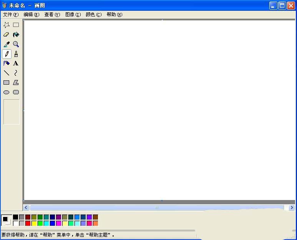Pick the Airbrush spray tool

tap(7, 63)
